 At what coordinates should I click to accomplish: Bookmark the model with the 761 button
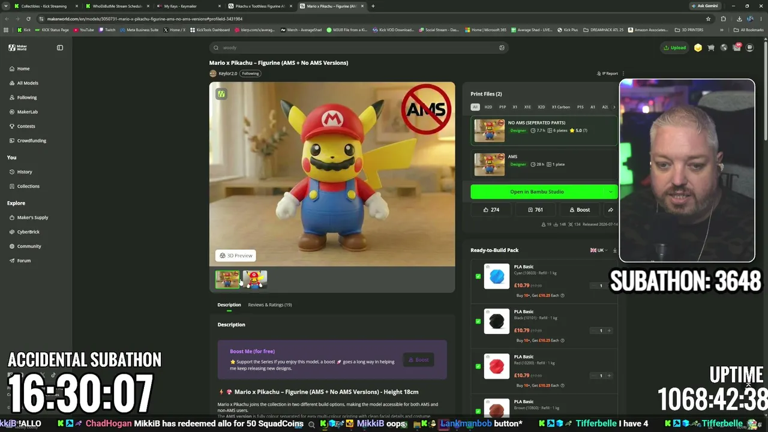(535, 210)
